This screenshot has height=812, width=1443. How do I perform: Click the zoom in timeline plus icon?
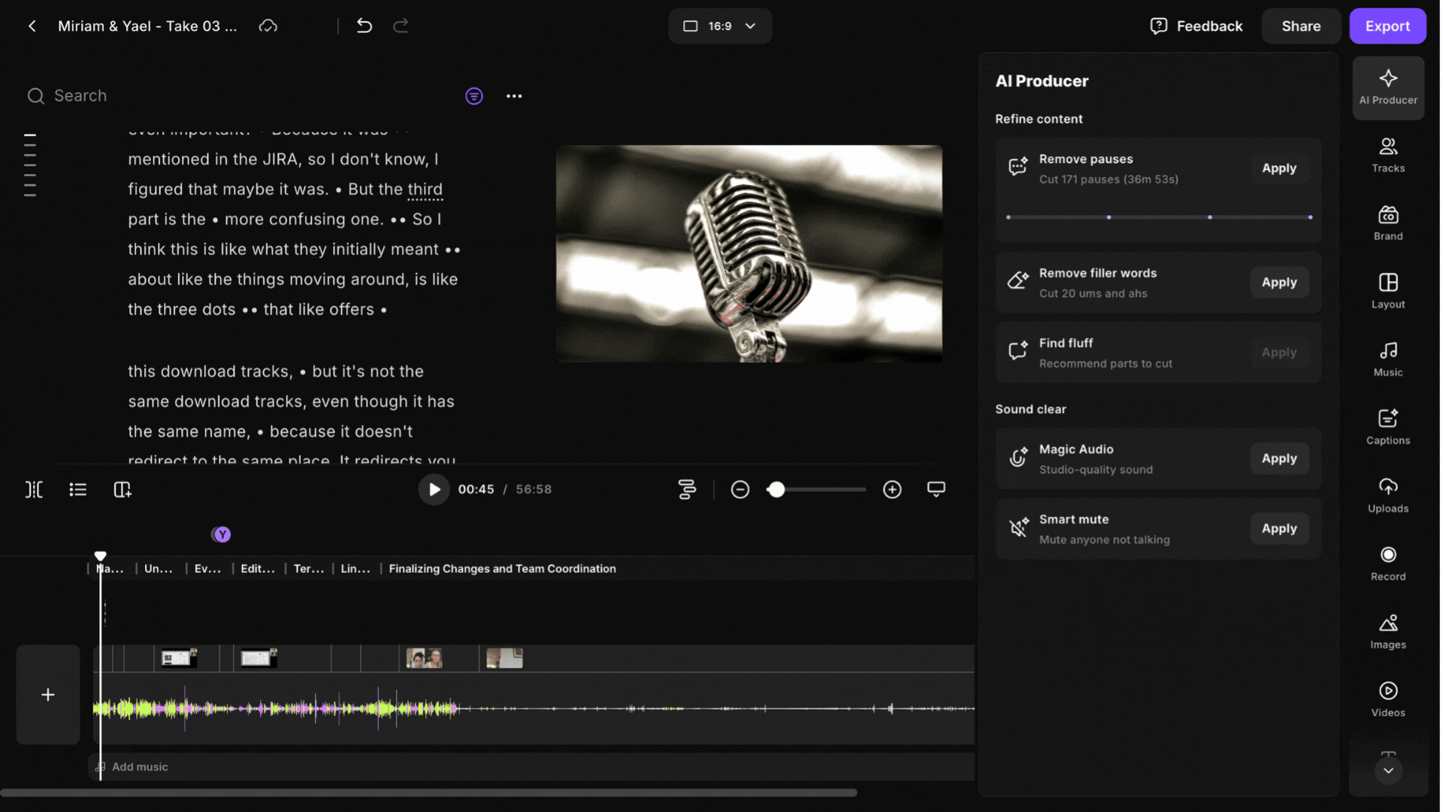(x=892, y=489)
